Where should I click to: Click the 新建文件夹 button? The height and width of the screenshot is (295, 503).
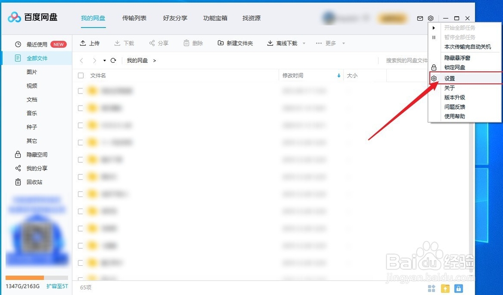[235, 44]
